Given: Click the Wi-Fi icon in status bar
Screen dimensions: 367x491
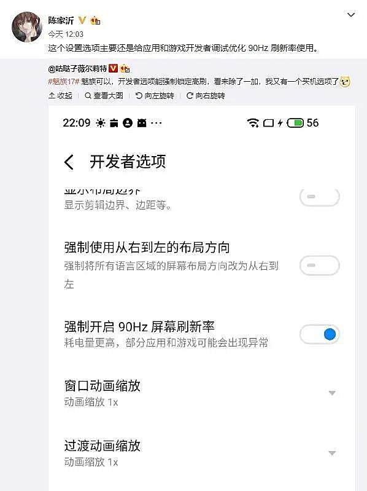Looking at the screenshot, I should (253, 123).
